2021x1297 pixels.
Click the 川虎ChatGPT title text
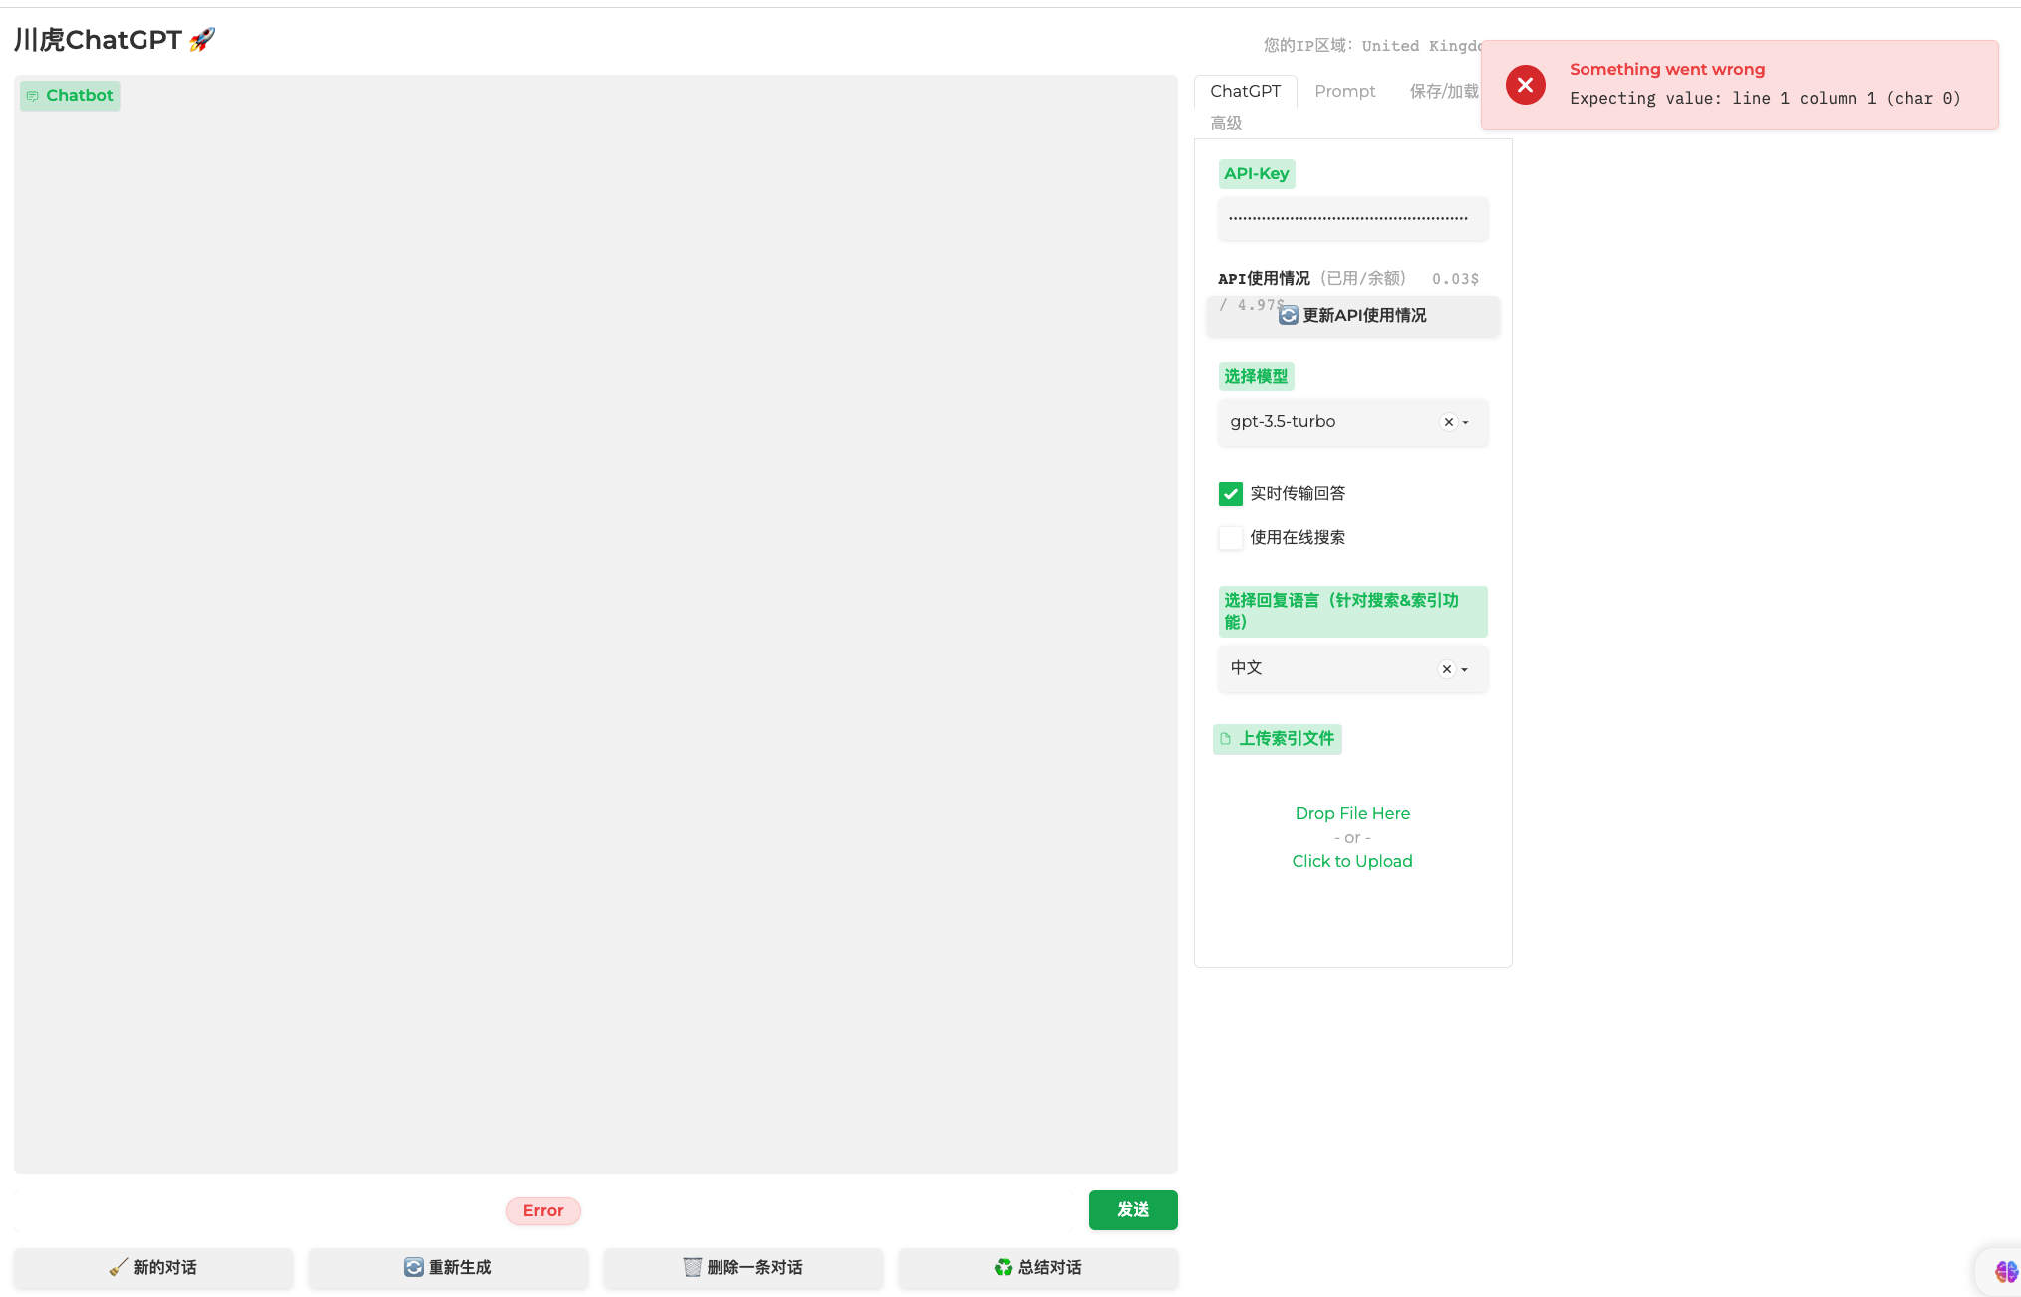[x=98, y=40]
